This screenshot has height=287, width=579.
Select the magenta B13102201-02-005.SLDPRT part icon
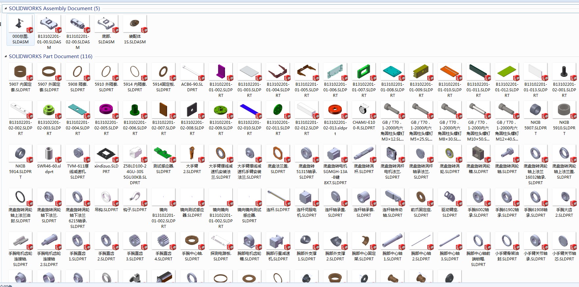(x=106, y=110)
